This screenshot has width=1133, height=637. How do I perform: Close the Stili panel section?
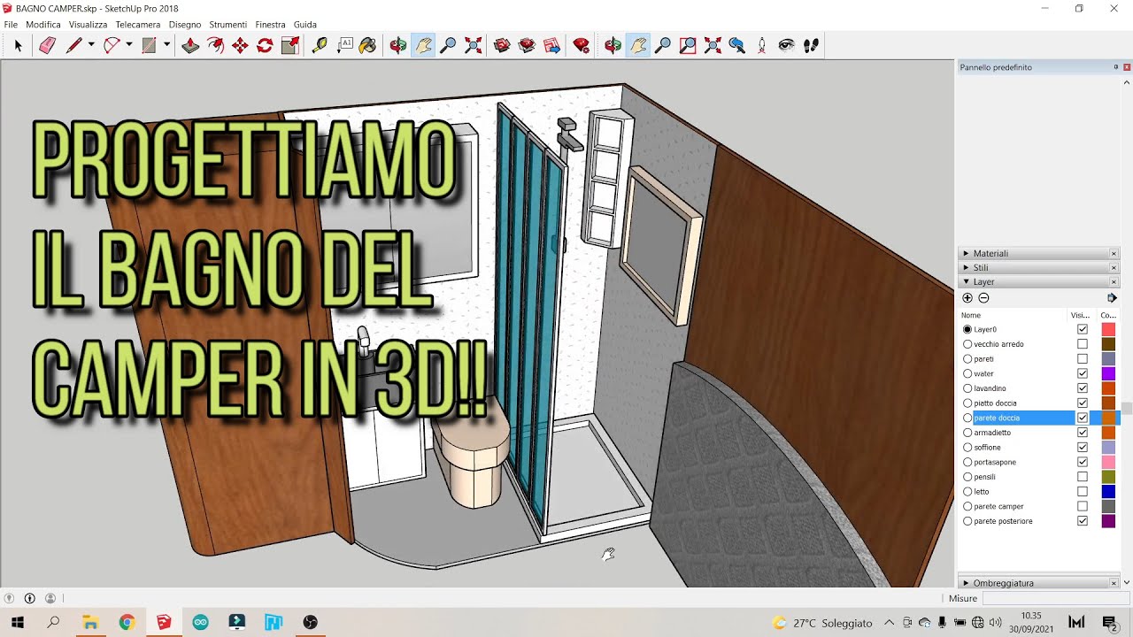pos(1114,268)
